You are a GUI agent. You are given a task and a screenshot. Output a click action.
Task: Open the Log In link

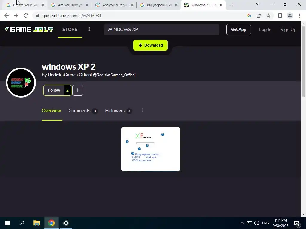tap(265, 30)
